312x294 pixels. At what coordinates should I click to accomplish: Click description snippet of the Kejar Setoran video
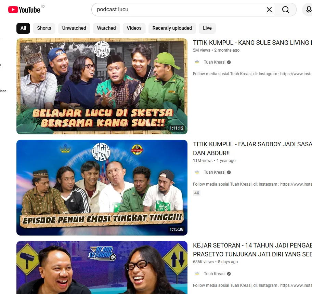[252, 285]
